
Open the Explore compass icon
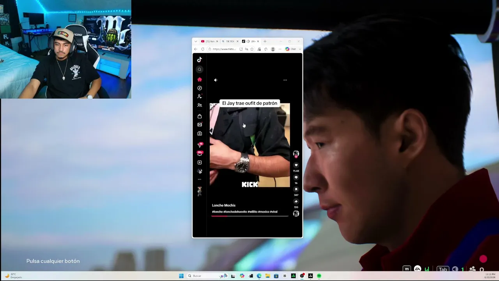click(x=200, y=88)
